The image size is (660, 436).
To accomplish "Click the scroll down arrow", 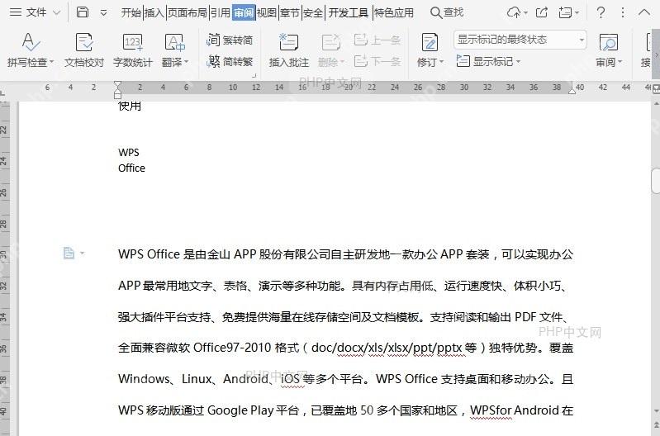I will tap(656, 410).
